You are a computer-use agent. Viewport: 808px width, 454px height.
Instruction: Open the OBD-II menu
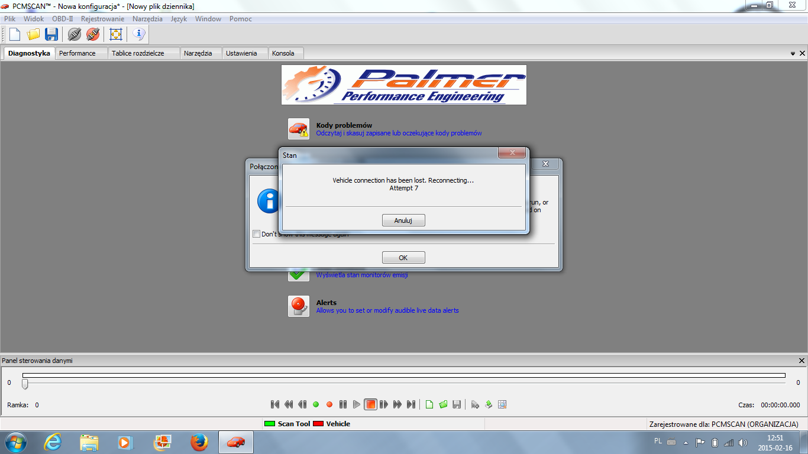click(63, 19)
